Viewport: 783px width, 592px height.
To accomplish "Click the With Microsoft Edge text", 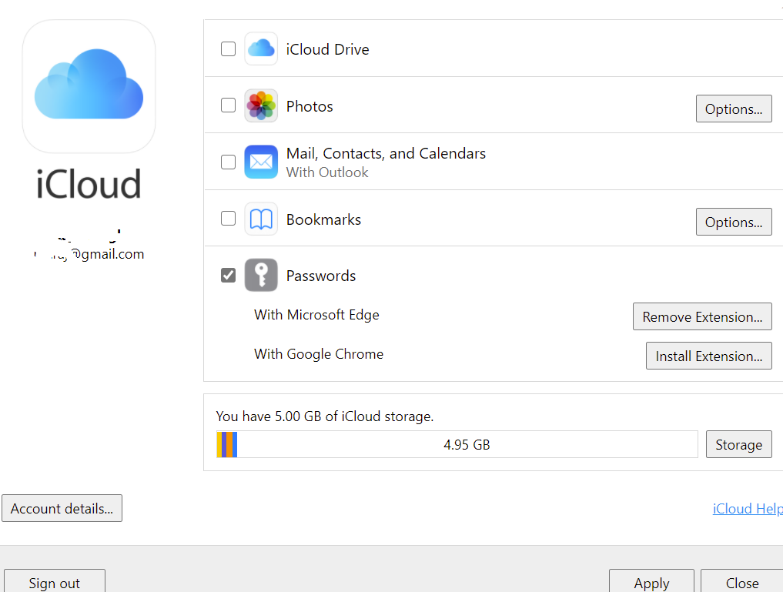I will 316,314.
